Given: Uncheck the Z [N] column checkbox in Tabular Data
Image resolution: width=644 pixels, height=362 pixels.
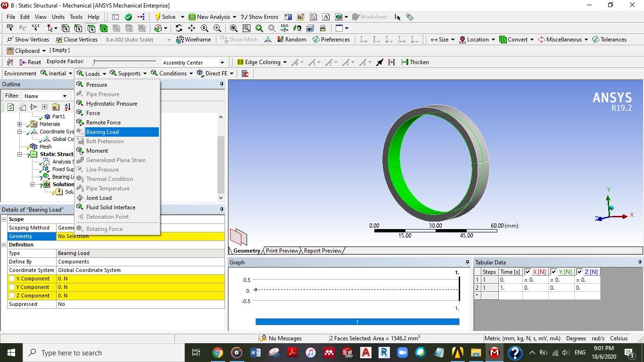Looking at the screenshot, I should pos(579,272).
